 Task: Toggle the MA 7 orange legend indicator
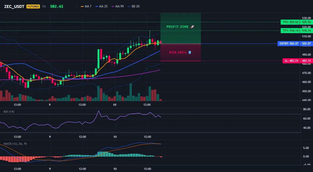click(86, 6)
